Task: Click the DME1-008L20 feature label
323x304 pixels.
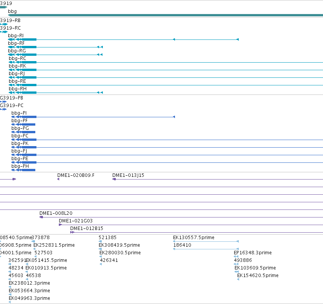Action: [x=56, y=213]
